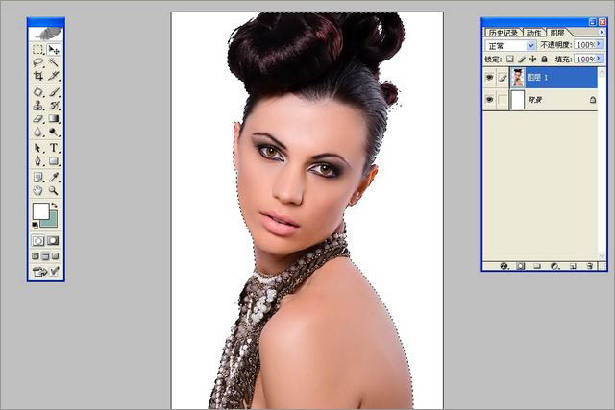Select the Zoom magnifier tool
Screen dimensions: 615x410
pos(54,190)
